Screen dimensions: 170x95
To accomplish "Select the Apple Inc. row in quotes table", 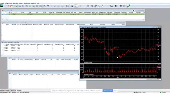I will (73, 14).
